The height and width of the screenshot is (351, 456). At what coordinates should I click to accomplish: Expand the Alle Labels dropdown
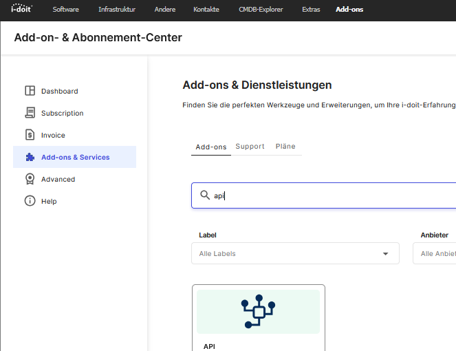(x=295, y=253)
